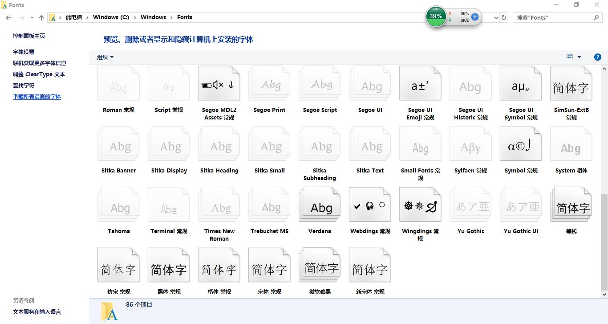The width and height of the screenshot is (608, 324).
Task: Open 调整 ClearType 文本 link
Action: pyautogui.click(x=39, y=74)
